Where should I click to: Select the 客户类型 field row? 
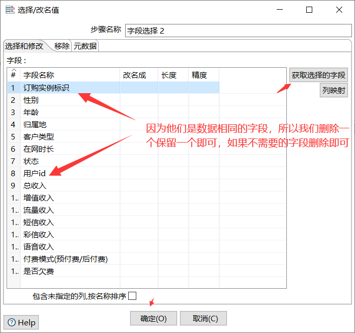(x=113, y=136)
